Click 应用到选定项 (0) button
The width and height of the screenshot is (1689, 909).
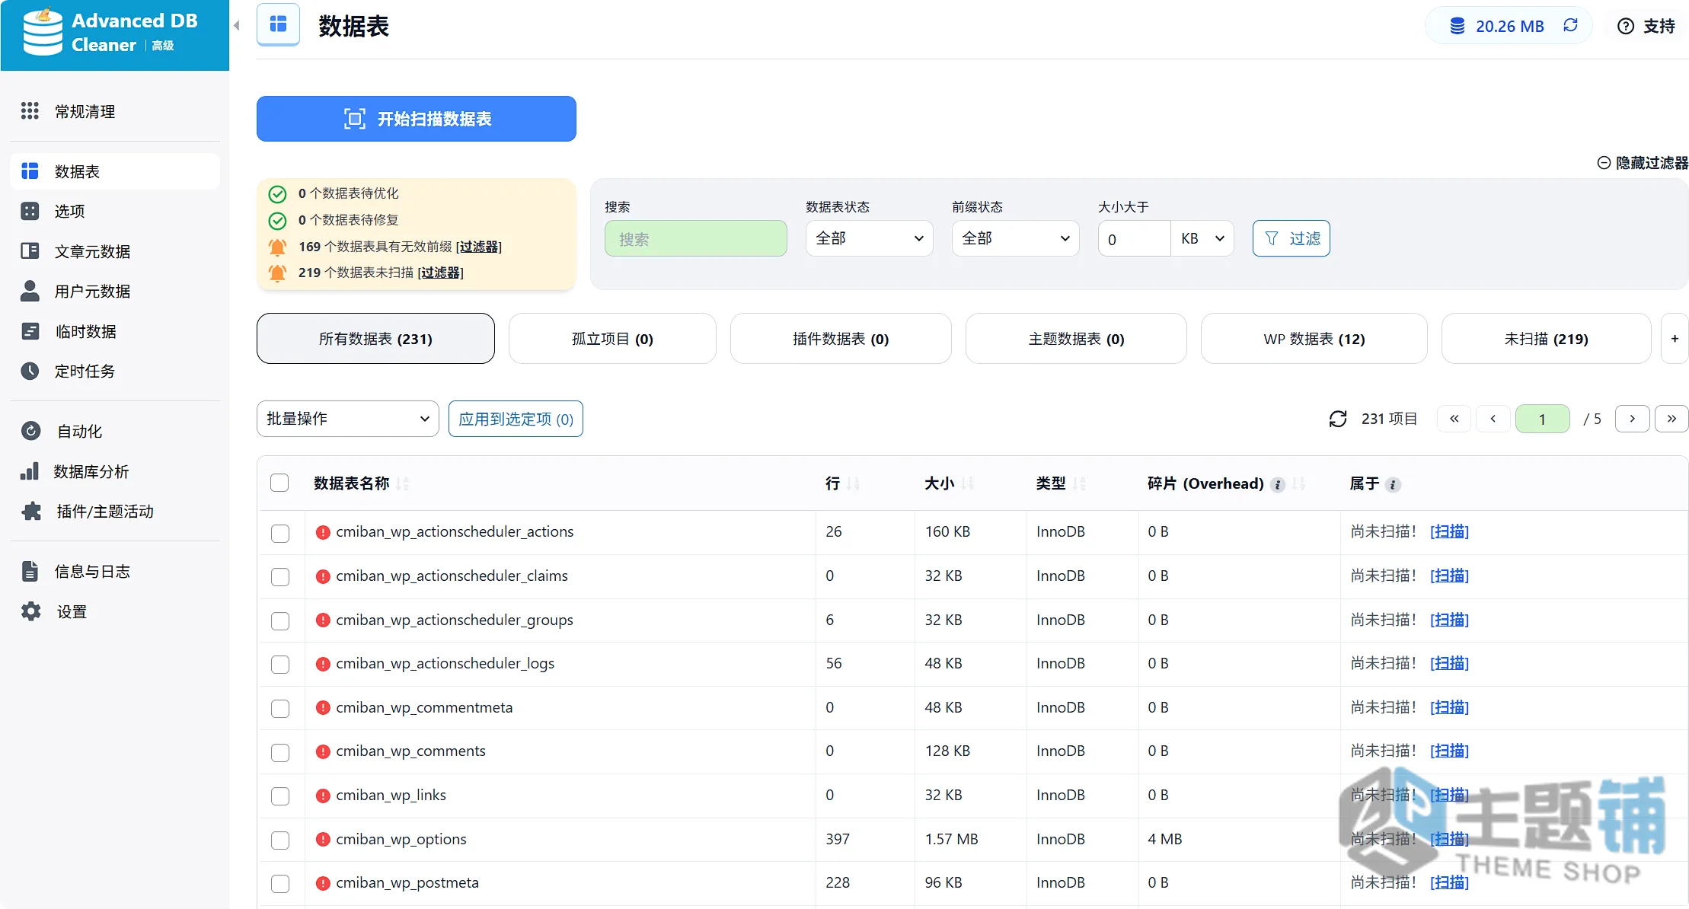516,419
